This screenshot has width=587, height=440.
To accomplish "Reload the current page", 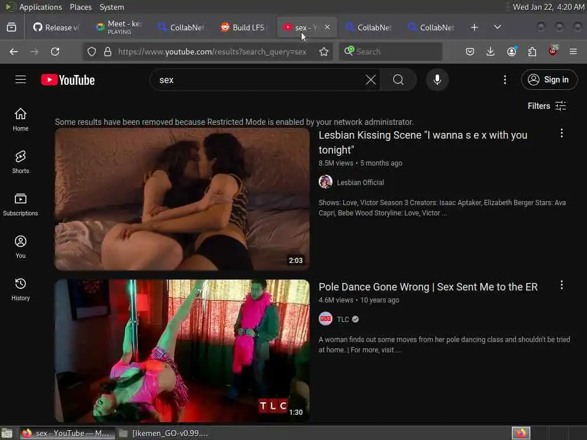I will pyautogui.click(x=55, y=52).
